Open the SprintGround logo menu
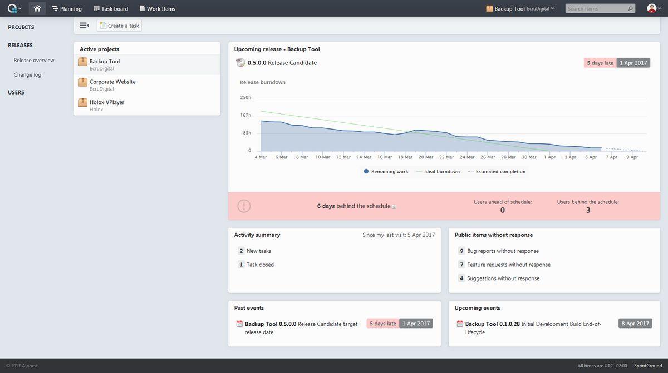 [14, 8]
